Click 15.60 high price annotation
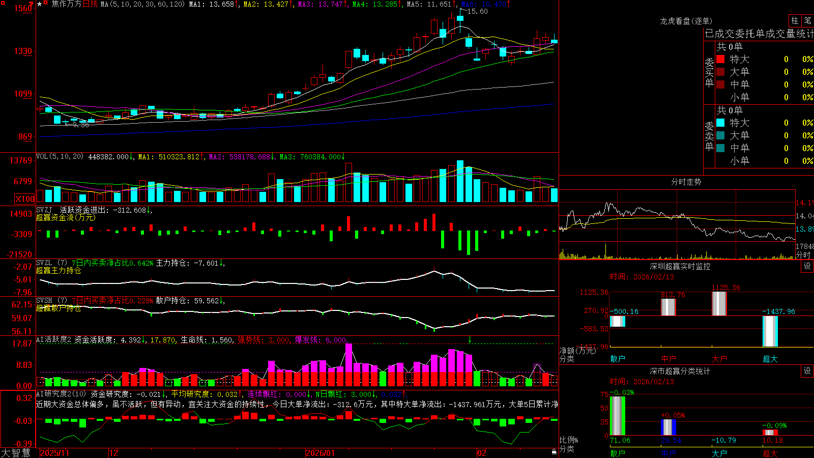The image size is (814, 458). 477,11
